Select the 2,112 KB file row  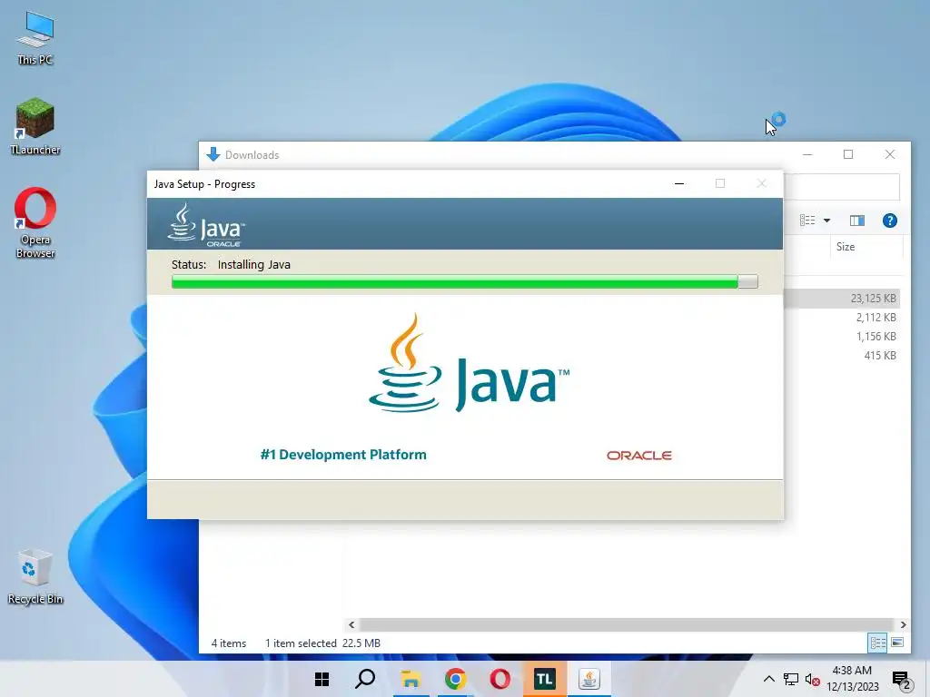842,317
